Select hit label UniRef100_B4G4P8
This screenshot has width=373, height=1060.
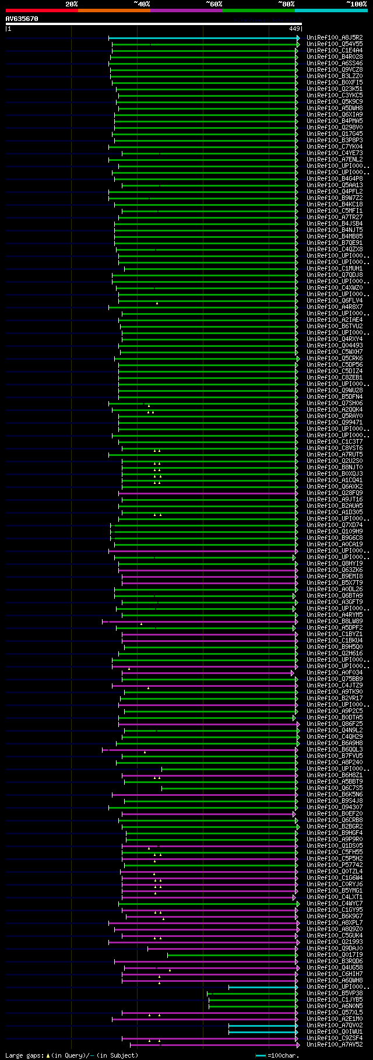click(335, 178)
